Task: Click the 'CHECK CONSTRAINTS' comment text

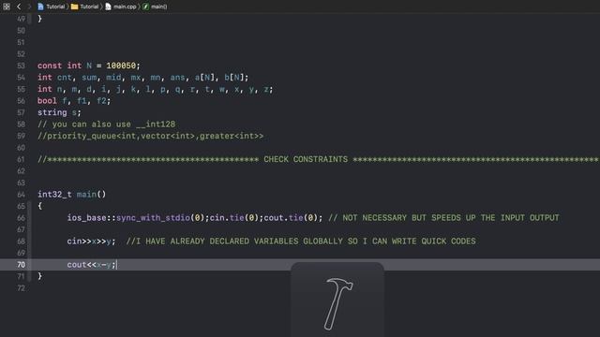Action: tap(306, 159)
